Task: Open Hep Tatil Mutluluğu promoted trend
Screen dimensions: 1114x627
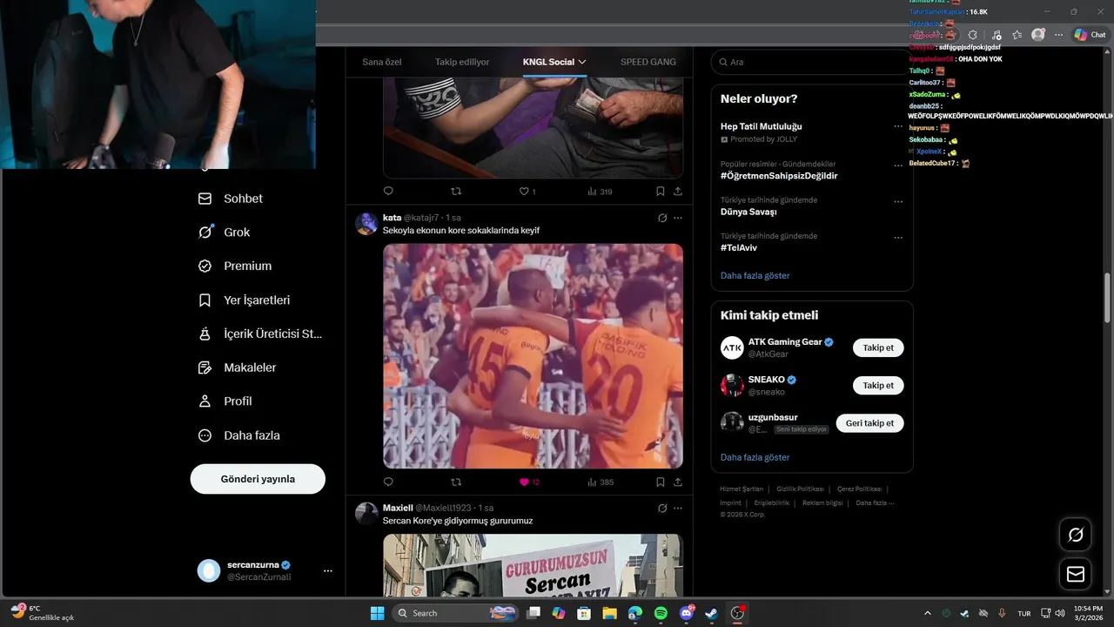Action: point(762,126)
